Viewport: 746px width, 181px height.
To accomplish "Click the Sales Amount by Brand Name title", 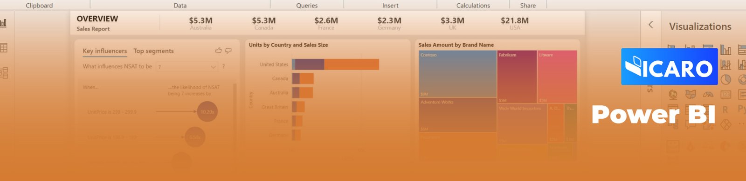I will (x=456, y=45).
